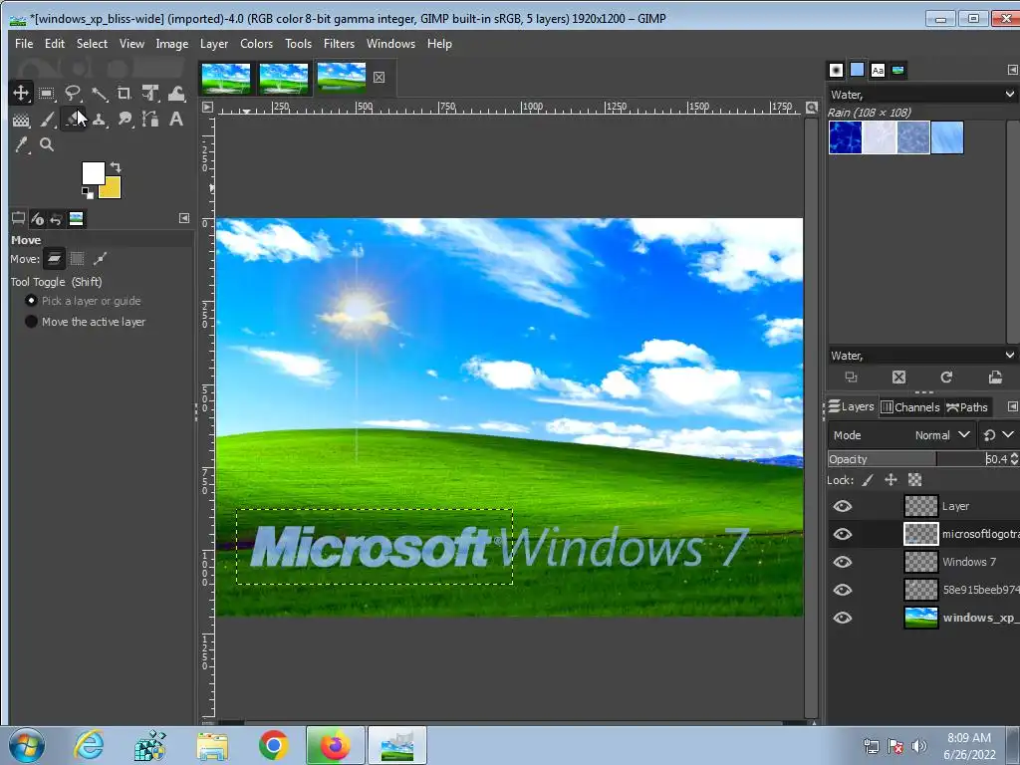Select the Move tool
Viewport: 1020px width, 765px height.
coord(21,93)
